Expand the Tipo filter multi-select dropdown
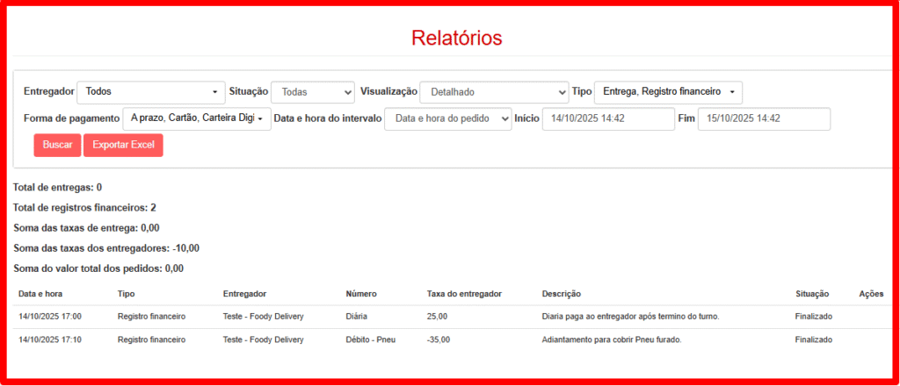This screenshot has width=900, height=386. (668, 91)
